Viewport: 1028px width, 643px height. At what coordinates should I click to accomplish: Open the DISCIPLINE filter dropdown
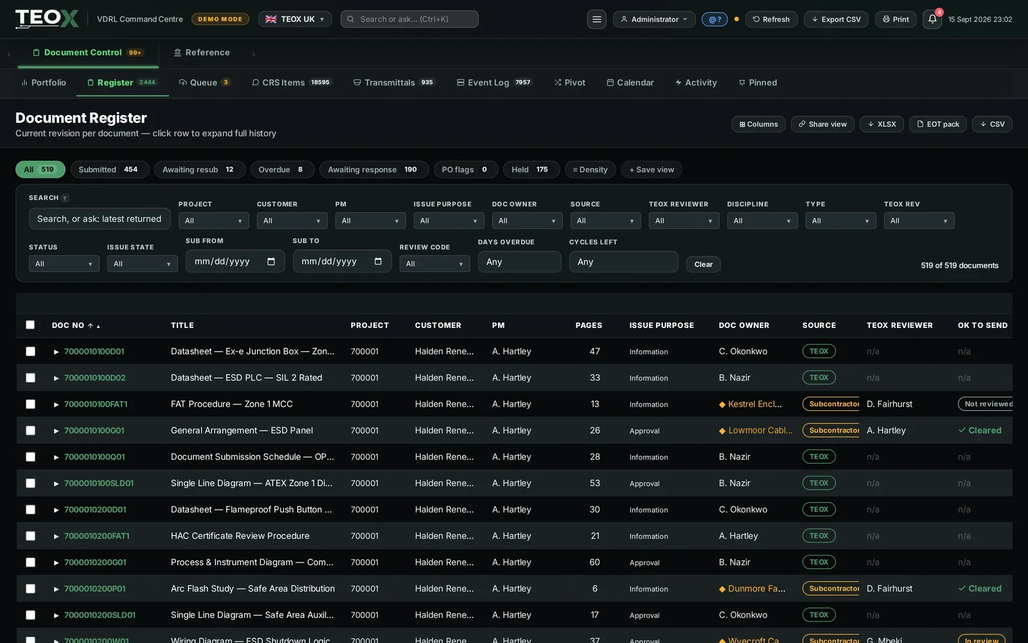762,221
